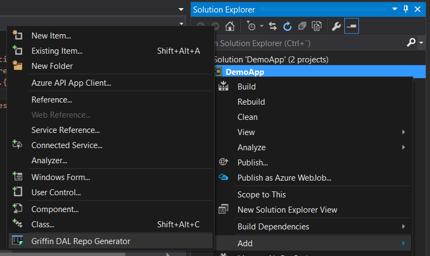
Task: Open Solution Explorer window position dropdown
Action: click(x=395, y=9)
